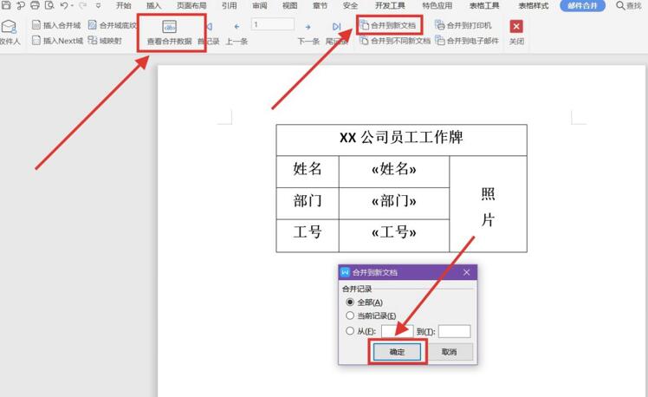Click the «部门» merge field in table
Image resolution: width=648 pixels, height=397 pixels.
click(394, 201)
